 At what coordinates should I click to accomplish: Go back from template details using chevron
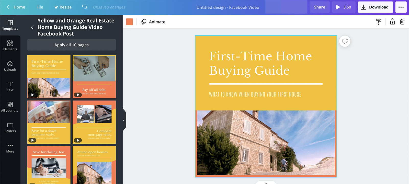(x=32, y=27)
